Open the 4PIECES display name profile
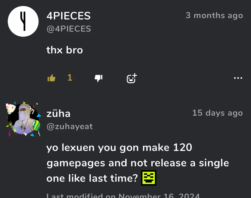 pyautogui.click(x=68, y=16)
